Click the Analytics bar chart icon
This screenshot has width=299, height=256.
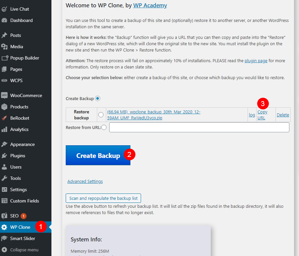pyautogui.click(x=4, y=129)
